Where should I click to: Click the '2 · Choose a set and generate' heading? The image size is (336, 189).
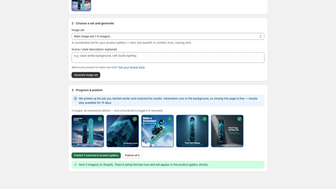click(93, 24)
